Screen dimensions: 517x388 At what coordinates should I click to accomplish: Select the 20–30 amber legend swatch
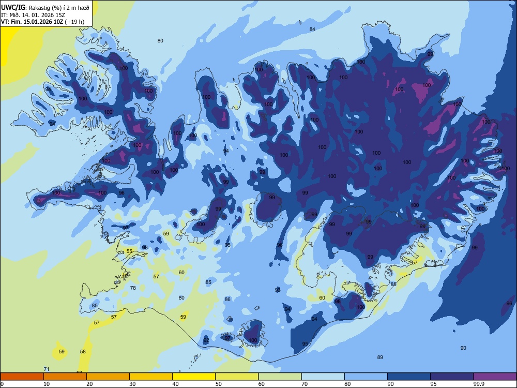pos(108,377)
